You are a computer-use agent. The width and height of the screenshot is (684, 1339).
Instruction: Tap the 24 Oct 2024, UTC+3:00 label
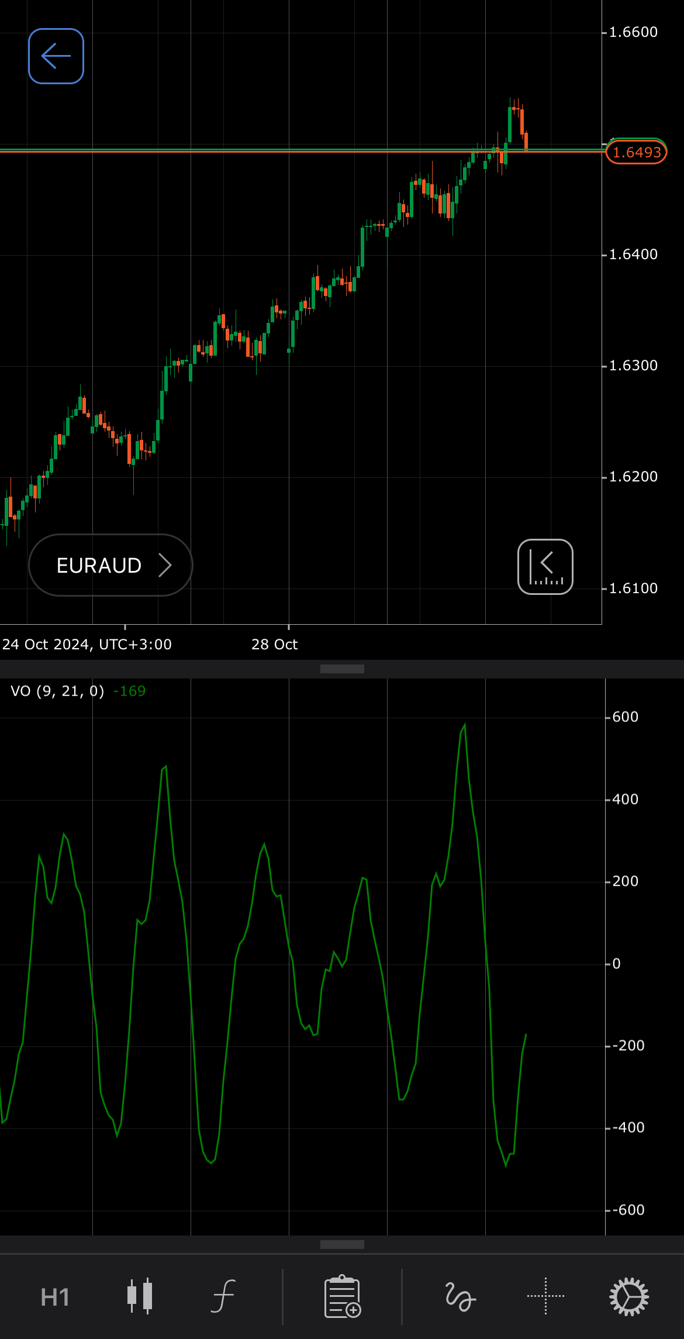pos(87,645)
